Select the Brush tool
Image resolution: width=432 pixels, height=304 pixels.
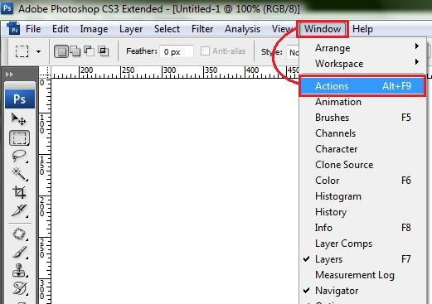point(19,253)
